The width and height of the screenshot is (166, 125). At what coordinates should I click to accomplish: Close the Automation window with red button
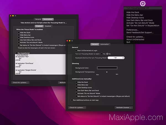(11, 16)
